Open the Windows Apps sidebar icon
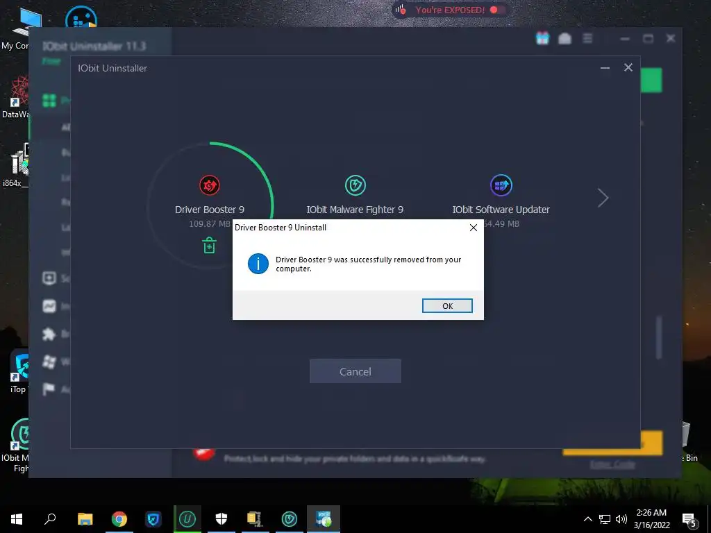This screenshot has height=533, width=711. [x=49, y=362]
